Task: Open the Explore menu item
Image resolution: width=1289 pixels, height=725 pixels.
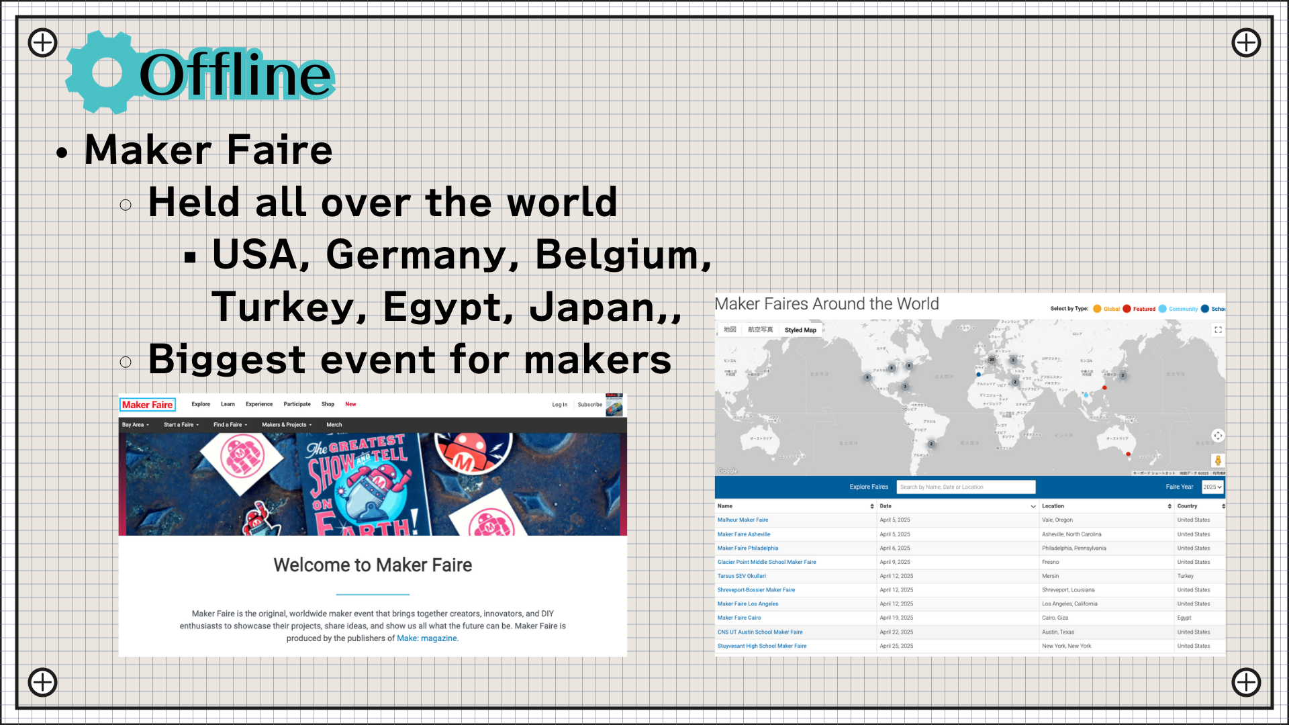Action: pyautogui.click(x=201, y=404)
